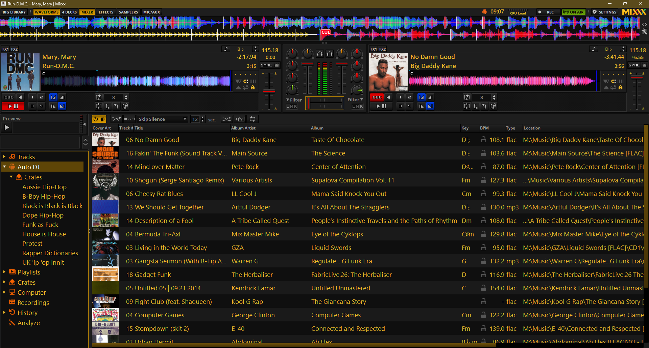This screenshot has height=348, width=649.
Task: Shuffle the Auto DJ queue
Action: click(226, 119)
